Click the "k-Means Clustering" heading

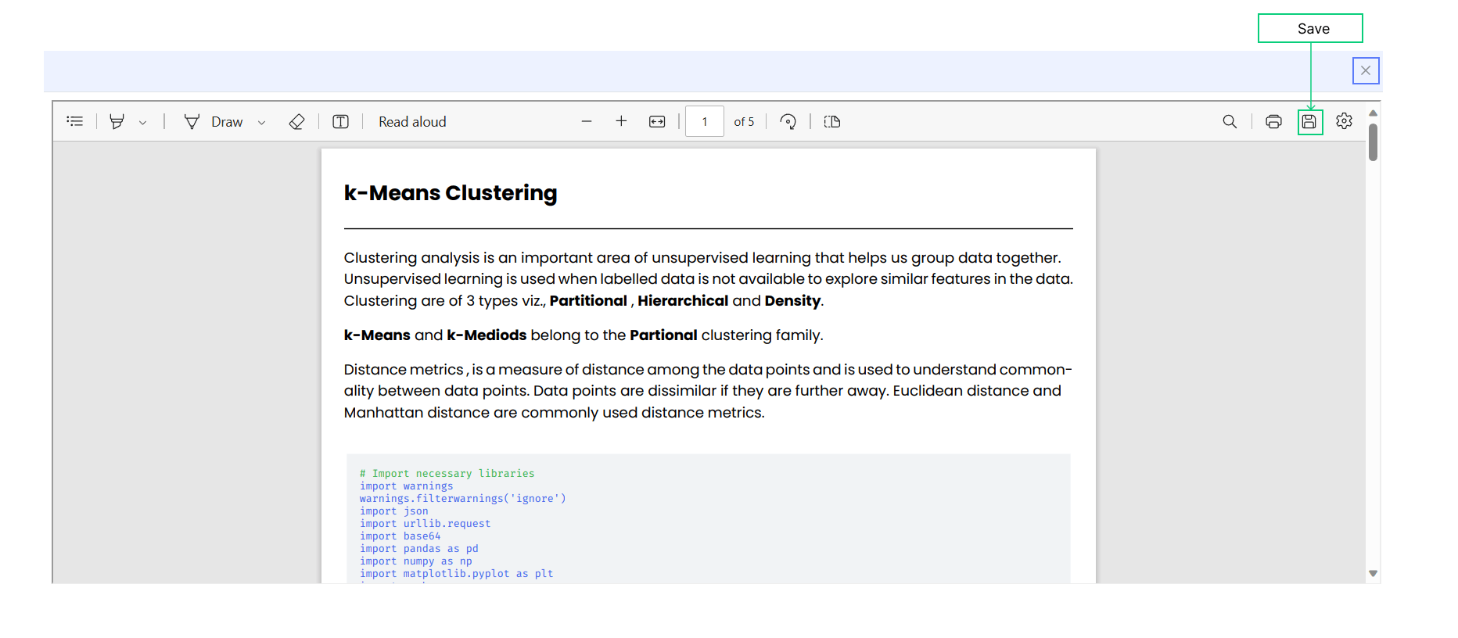tap(451, 193)
